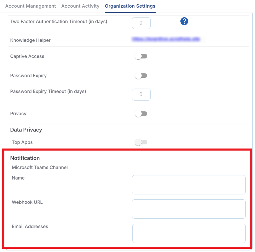255x252 pixels.
Task: Click into the Email Addresses text box
Action: [x=189, y=233]
